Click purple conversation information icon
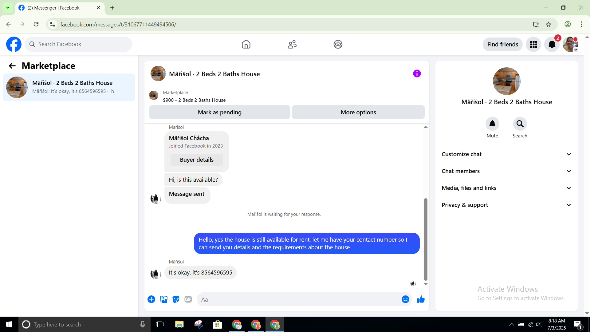Image resolution: width=590 pixels, height=332 pixels. click(x=417, y=73)
